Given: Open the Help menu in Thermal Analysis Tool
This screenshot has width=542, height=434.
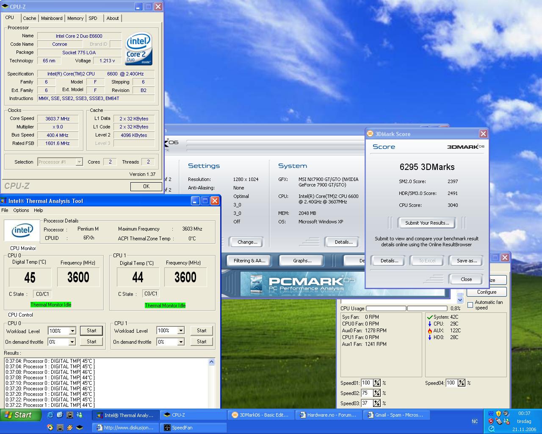Looking at the screenshot, I should click(x=38, y=210).
